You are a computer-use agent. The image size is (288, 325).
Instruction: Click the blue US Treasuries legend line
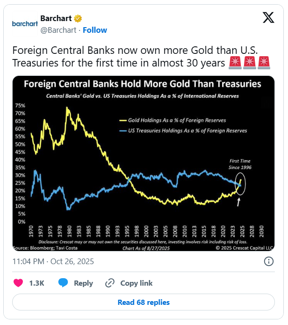tap(125, 131)
